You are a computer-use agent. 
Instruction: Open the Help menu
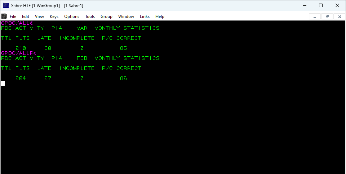click(160, 17)
